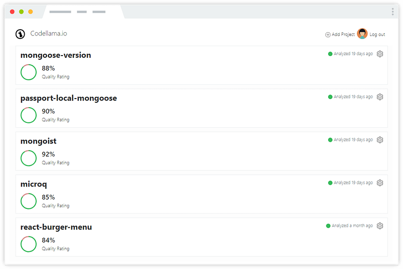
Task: Open the react-burger-menu project title
Action: [x=56, y=227]
